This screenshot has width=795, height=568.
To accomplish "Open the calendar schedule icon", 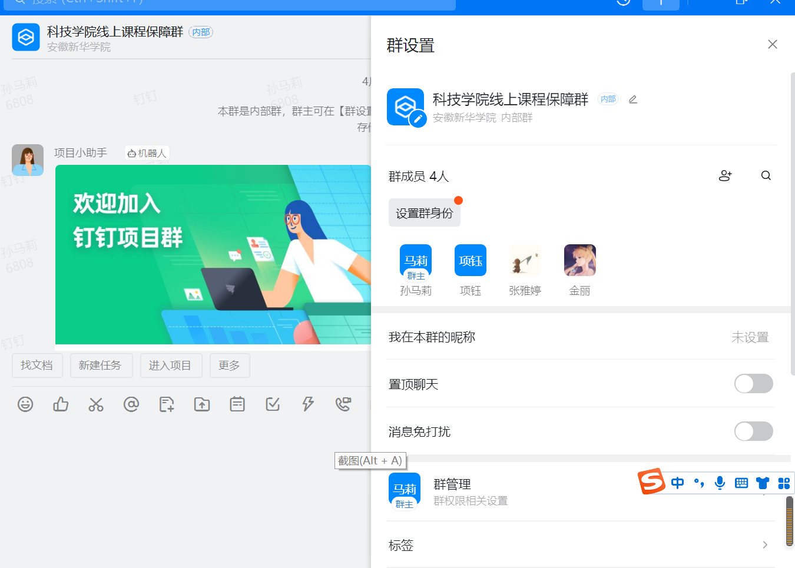I will (x=237, y=404).
